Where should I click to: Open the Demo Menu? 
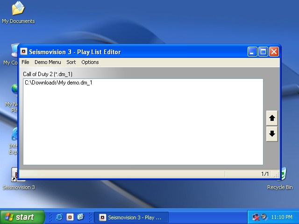(48, 62)
